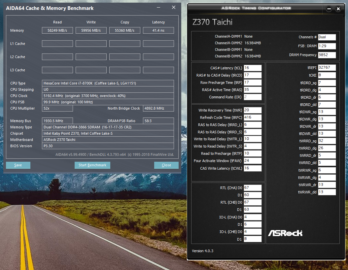The width and height of the screenshot is (348, 270).
Task: Click the IO-L (CHA) D1 value field
Action: pos(253,224)
